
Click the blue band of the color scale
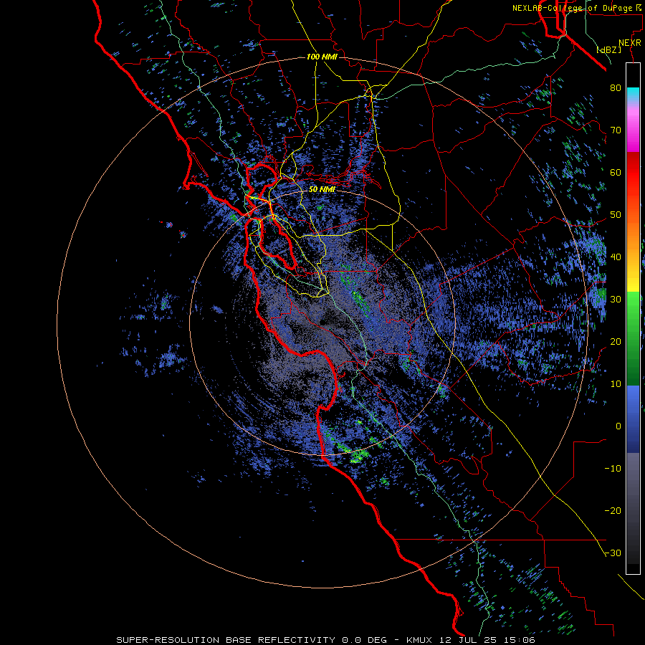click(633, 419)
